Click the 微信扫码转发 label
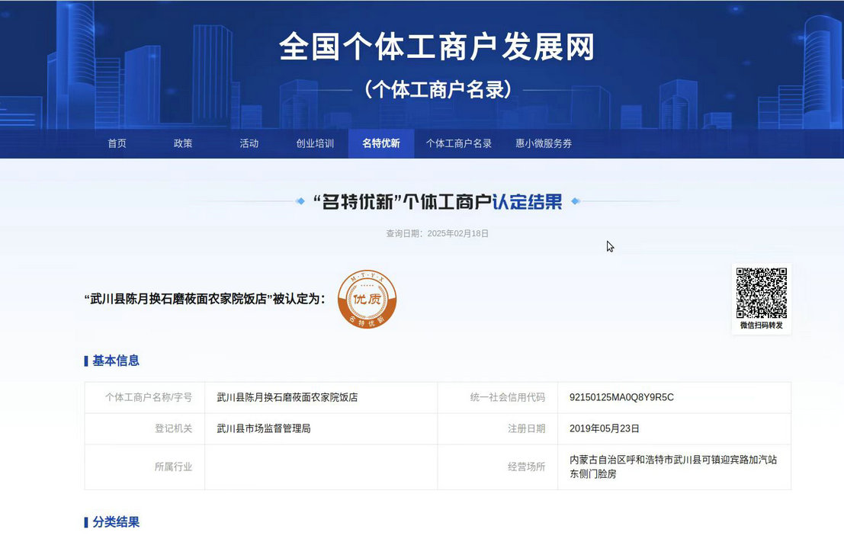The image size is (844, 542). coord(761,326)
